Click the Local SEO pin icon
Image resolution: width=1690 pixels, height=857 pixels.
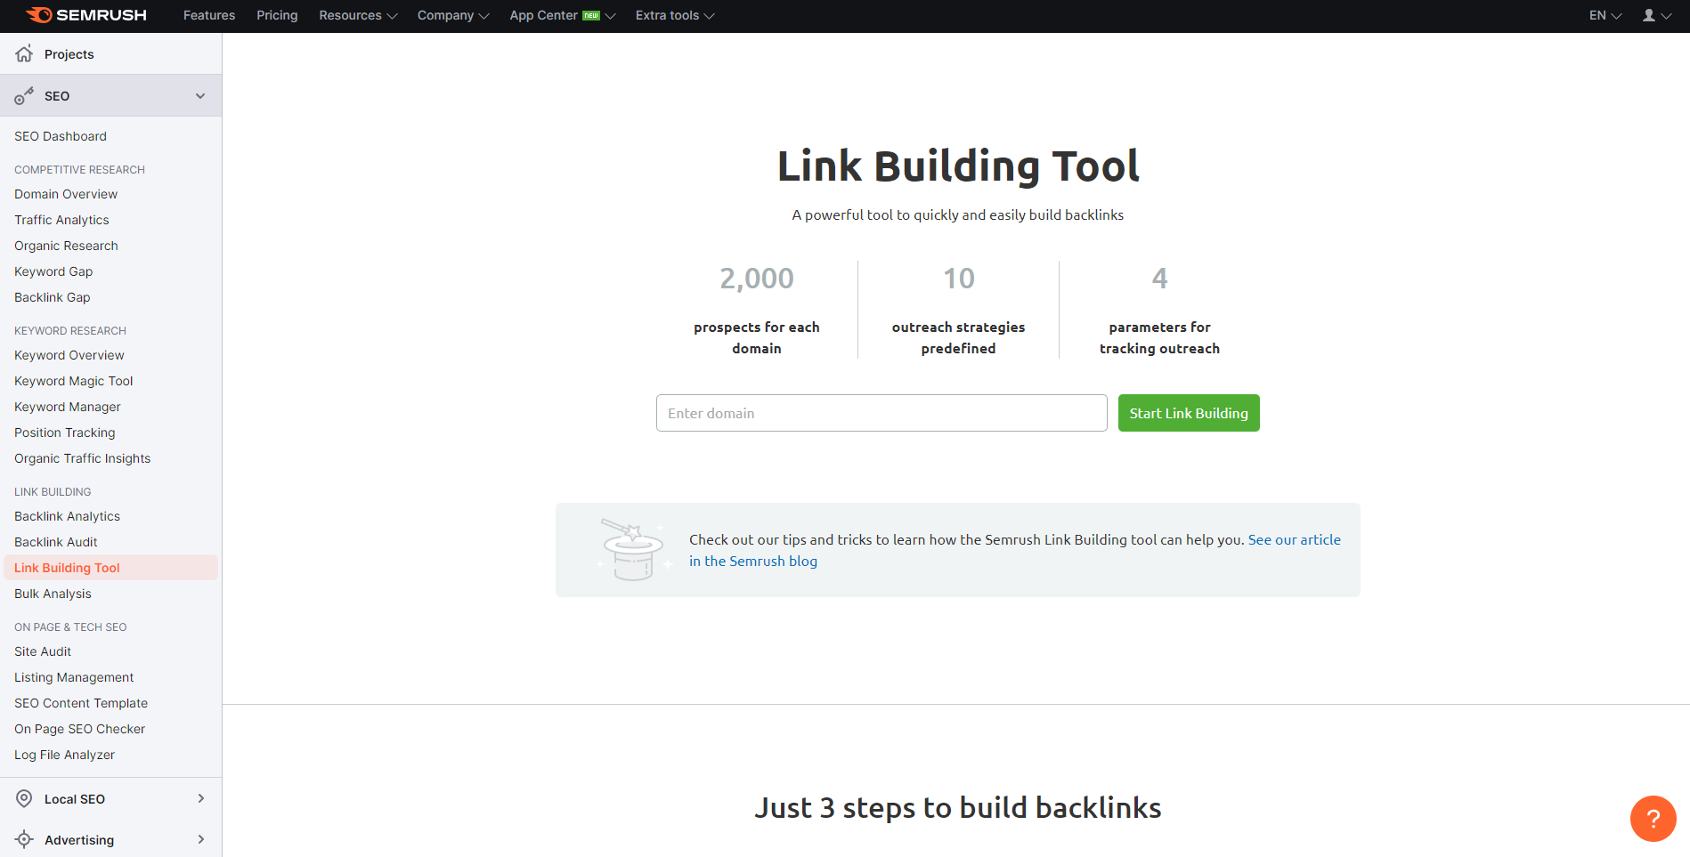[24, 798]
